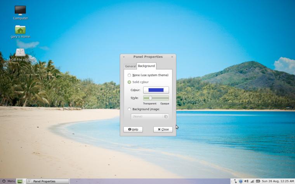Screen dimensions: 295x184
Task: Click the volume speaker tray icon
Action: tap(246, 181)
